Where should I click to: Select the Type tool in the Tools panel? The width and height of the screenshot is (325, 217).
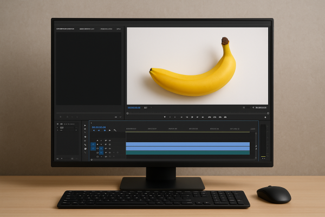[85, 152]
